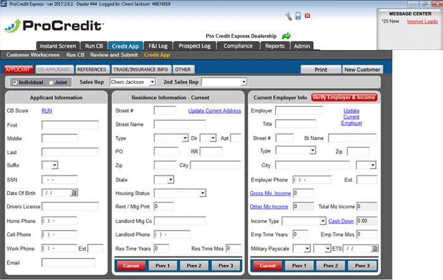Open the Sales Rep dropdown

tap(153, 82)
